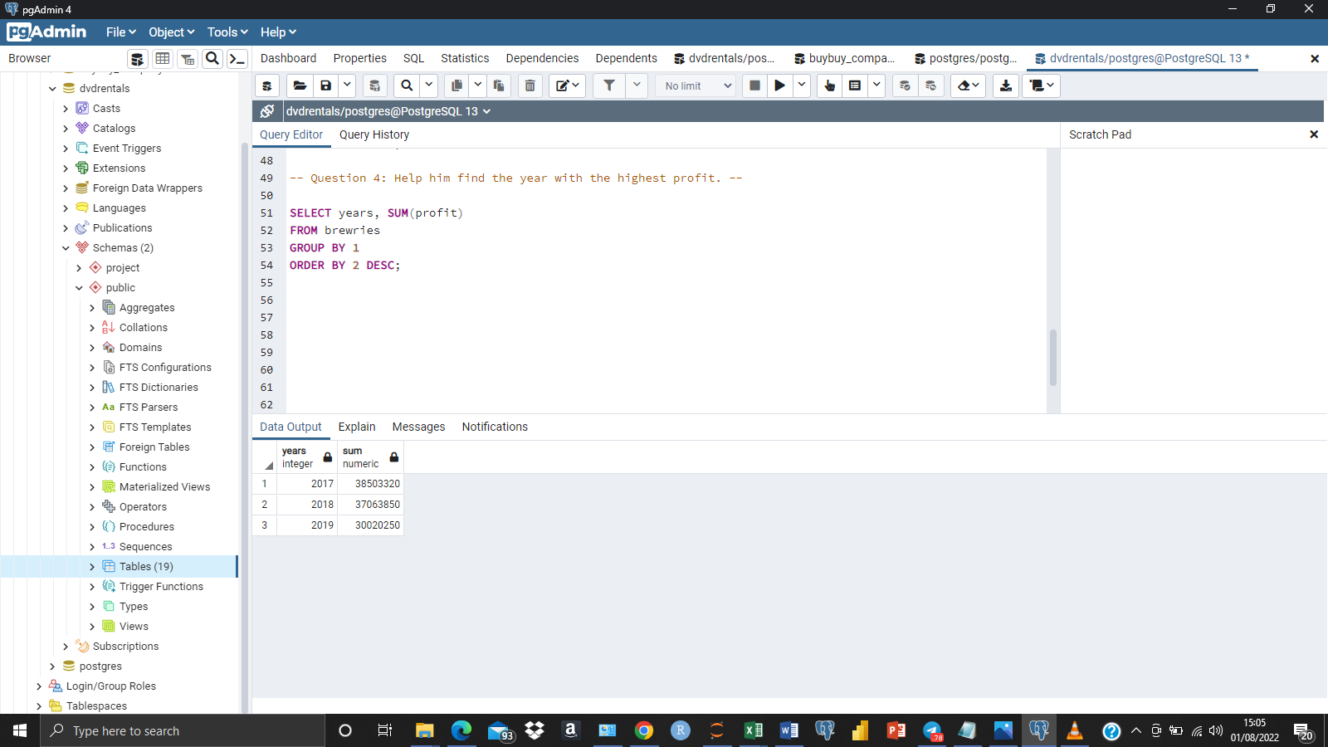Collapse the public schema node
The height and width of the screenshot is (747, 1328).
pyautogui.click(x=79, y=287)
